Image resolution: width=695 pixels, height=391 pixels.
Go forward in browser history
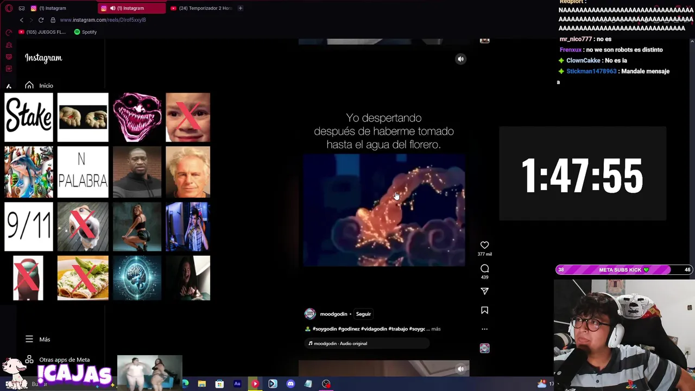click(x=31, y=20)
